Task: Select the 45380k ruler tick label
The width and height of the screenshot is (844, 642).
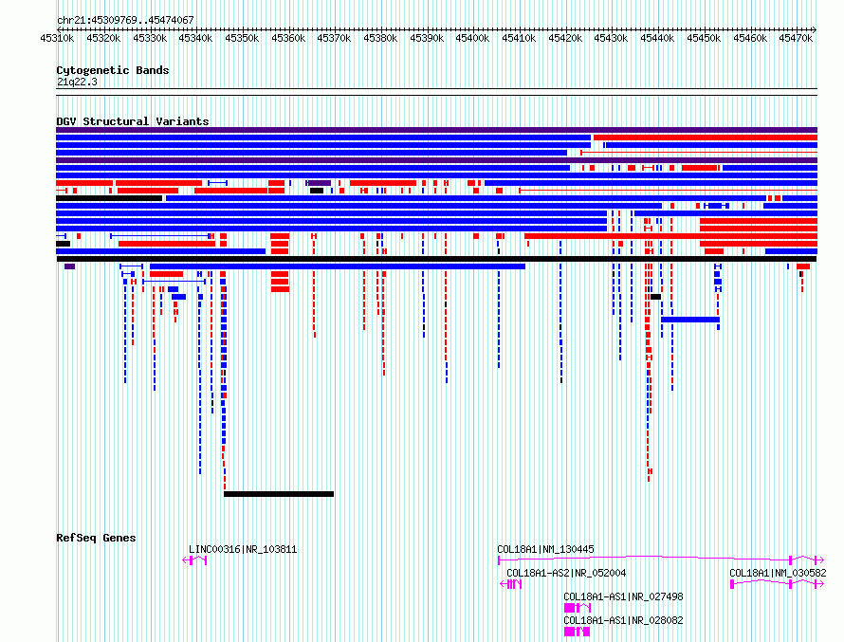Action: tap(380, 38)
